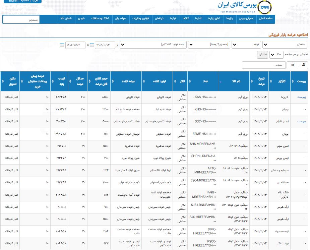Open صفحه اصلی in the navigation bar
The height and width of the screenshot is (250, 310).
point(266,18)
